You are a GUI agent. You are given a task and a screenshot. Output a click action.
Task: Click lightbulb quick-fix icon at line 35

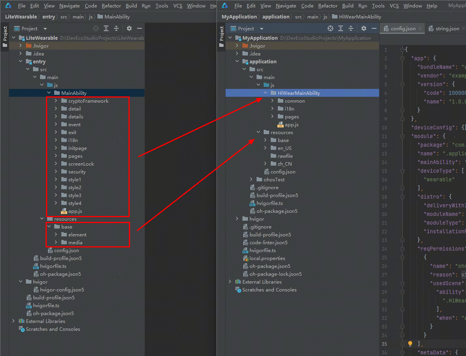[410, 344]
